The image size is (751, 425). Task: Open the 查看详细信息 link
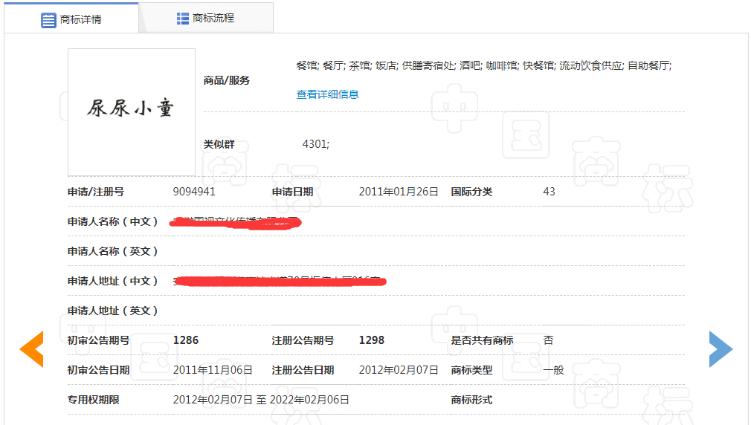click(327, 94)
